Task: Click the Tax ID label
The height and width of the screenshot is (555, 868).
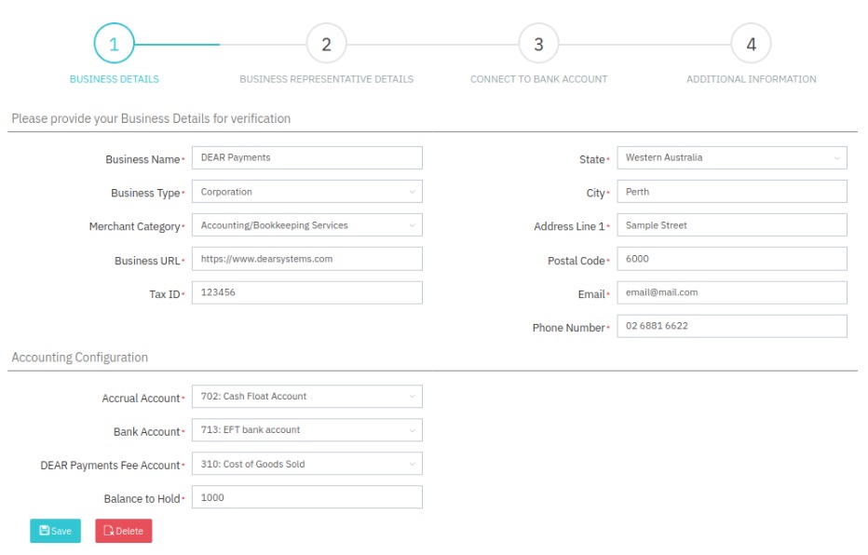Action: coord(165,294)
